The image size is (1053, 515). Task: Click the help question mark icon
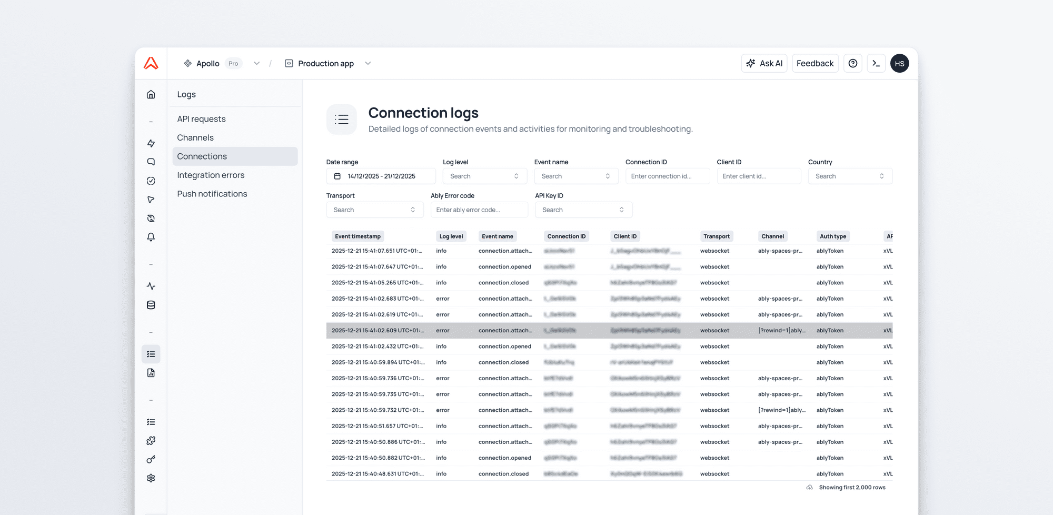click(x=853, y=63)
